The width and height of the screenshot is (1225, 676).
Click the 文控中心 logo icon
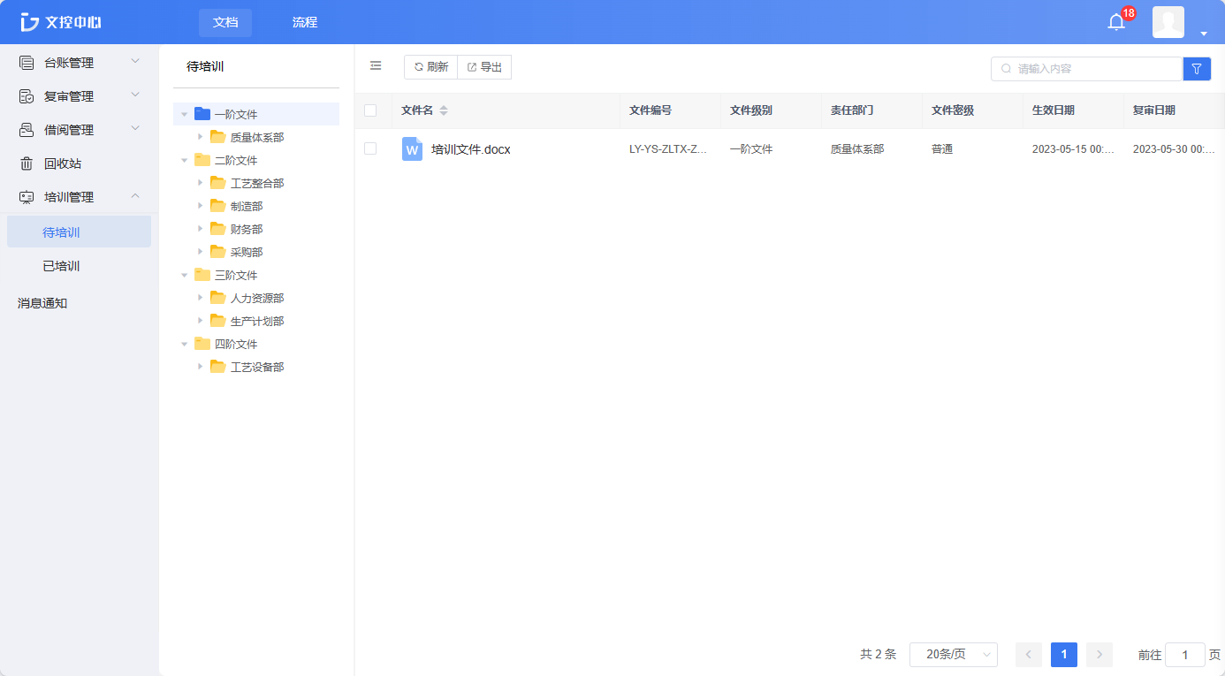click(29, 21)
